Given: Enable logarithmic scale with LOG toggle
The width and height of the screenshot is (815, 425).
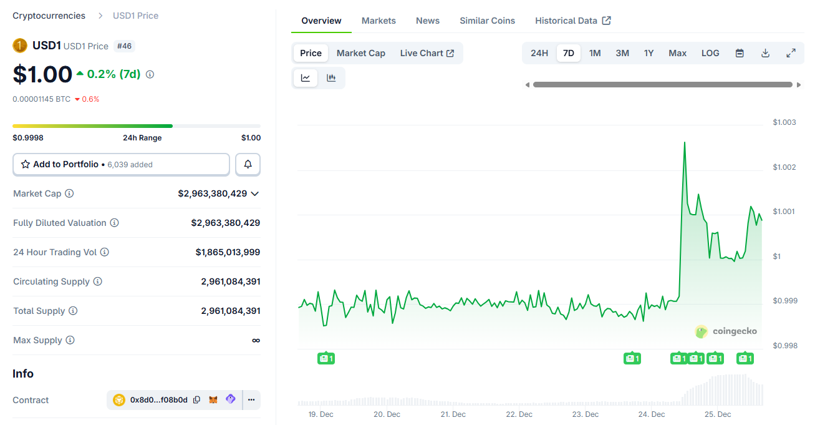Looking at the screenshot, I should pyautogui.click(x=710, y=53).
